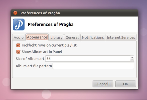Screen dimensions: 147x100
Task: Focus the Size of Album art field
Action: pos(88,59)
